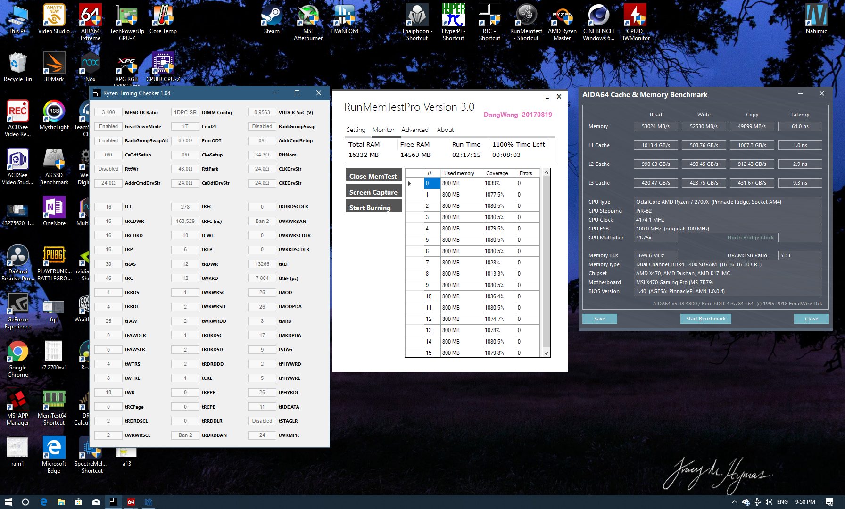Launch MemTest64 shortcut icon
Screen dimensions: 845x509
click(x=54, y=407)
